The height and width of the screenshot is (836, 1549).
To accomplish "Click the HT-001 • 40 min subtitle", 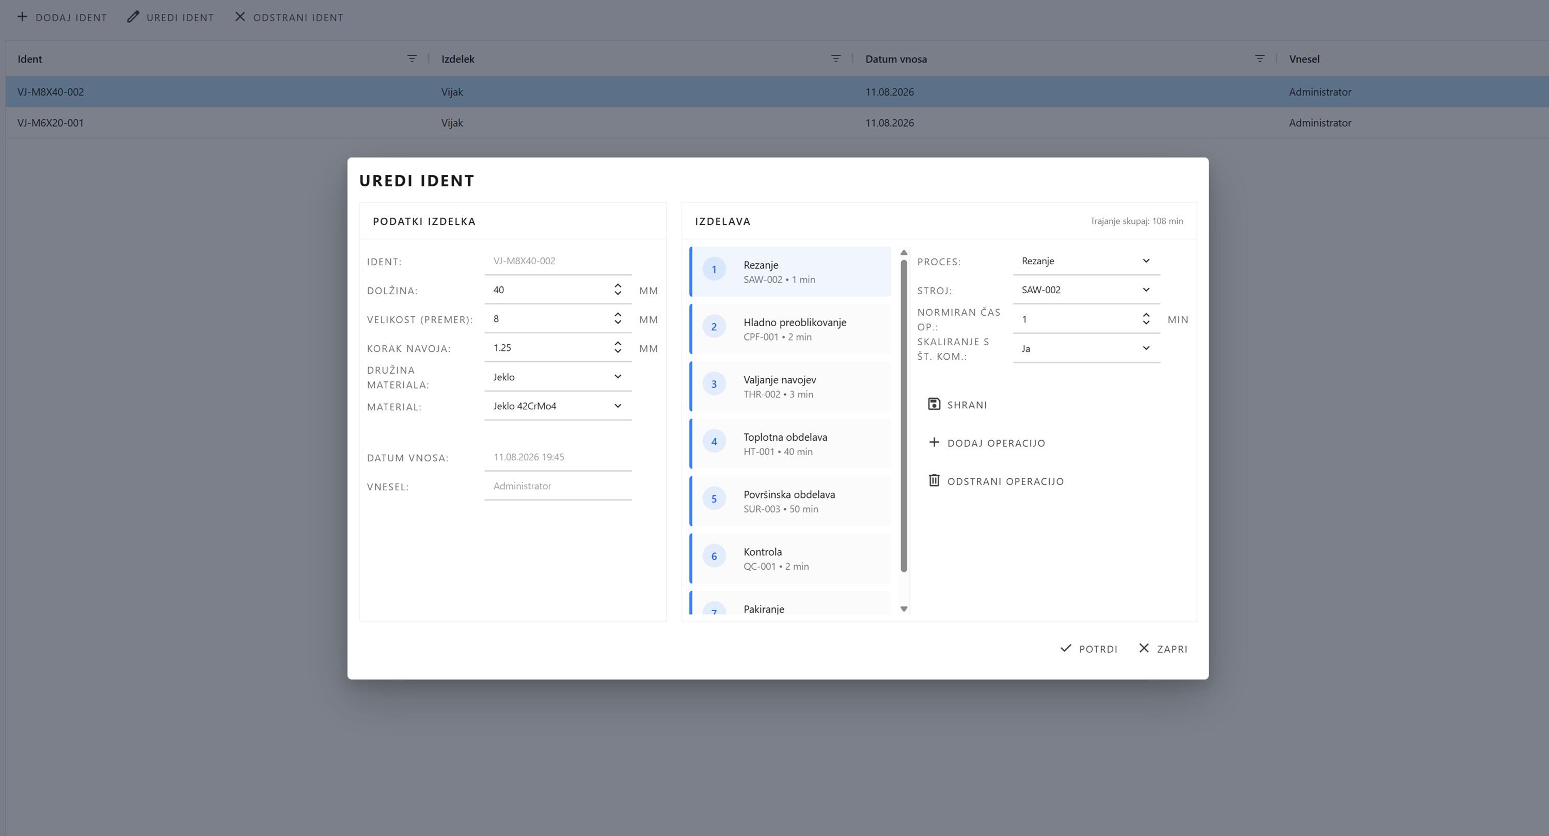I will [x=778, y=452].
